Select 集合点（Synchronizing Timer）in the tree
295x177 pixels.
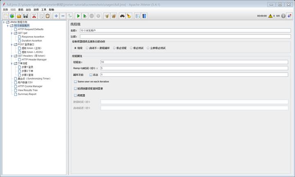34,79
